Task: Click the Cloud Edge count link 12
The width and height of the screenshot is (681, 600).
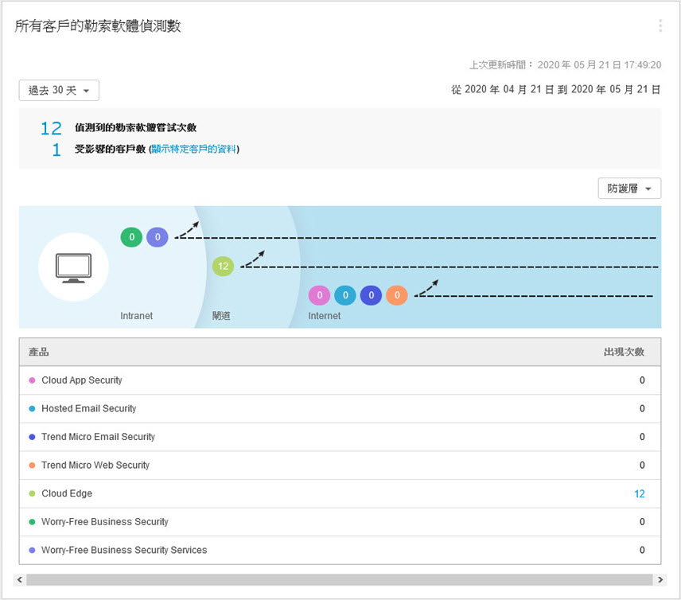Action: (639, 494)
